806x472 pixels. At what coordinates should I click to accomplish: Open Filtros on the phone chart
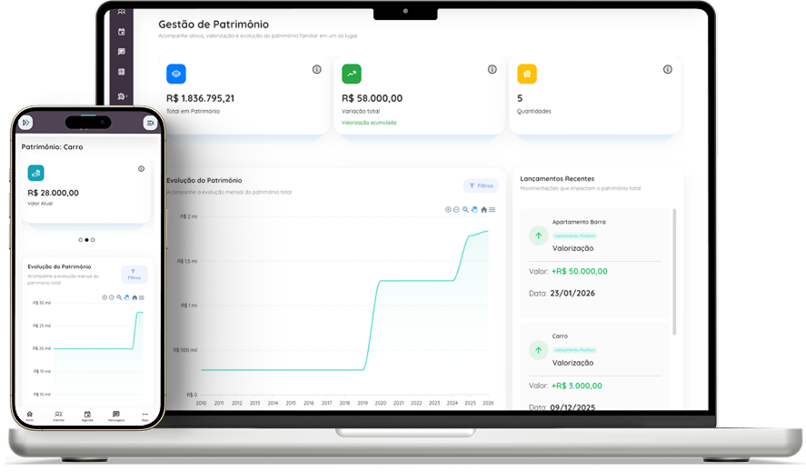coord(134,275)
